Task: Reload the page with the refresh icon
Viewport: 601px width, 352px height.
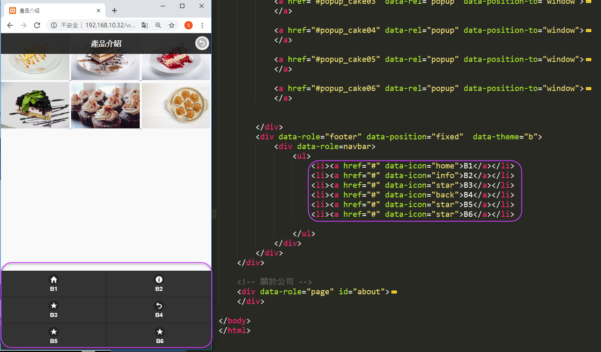Action: (x=37, y=25)
